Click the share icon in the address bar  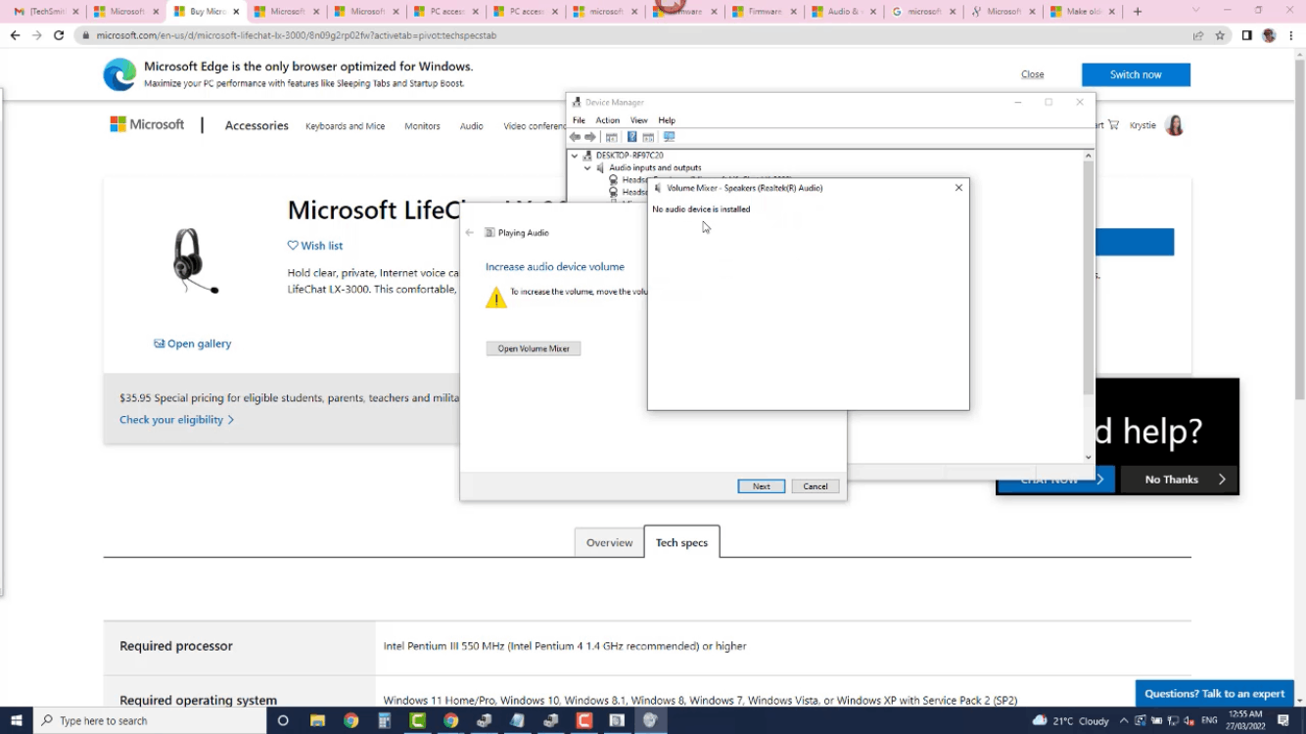(x=1198, y=35)
